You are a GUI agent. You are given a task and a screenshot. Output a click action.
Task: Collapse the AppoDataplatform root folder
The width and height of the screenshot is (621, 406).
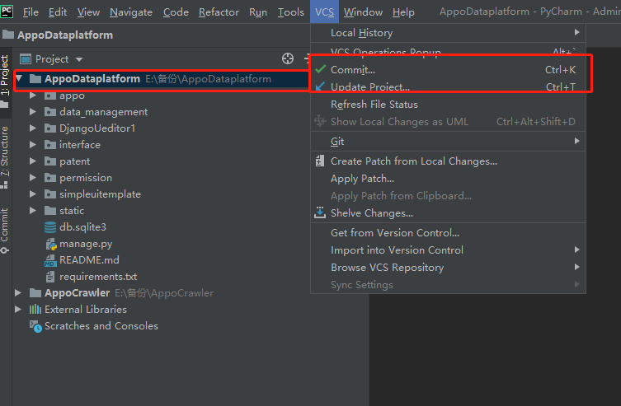click(19, 79)
